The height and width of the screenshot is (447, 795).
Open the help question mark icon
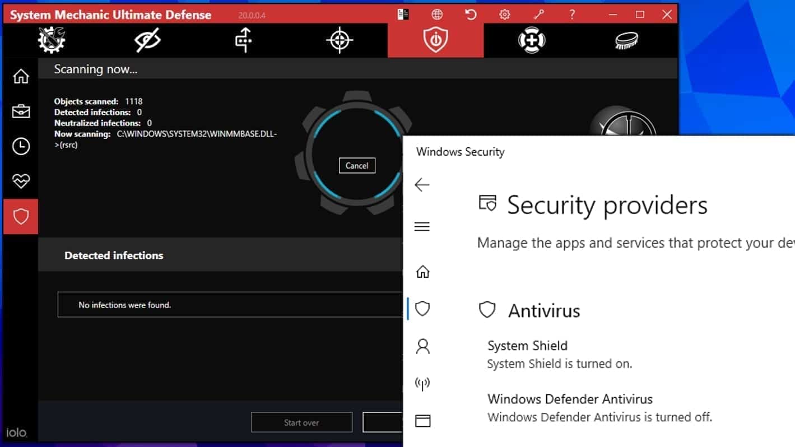[572, 15]
